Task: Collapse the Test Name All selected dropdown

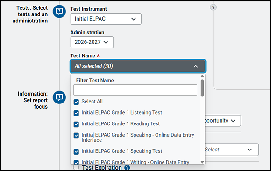Action: pyautogui.click(x=138, y=66)
